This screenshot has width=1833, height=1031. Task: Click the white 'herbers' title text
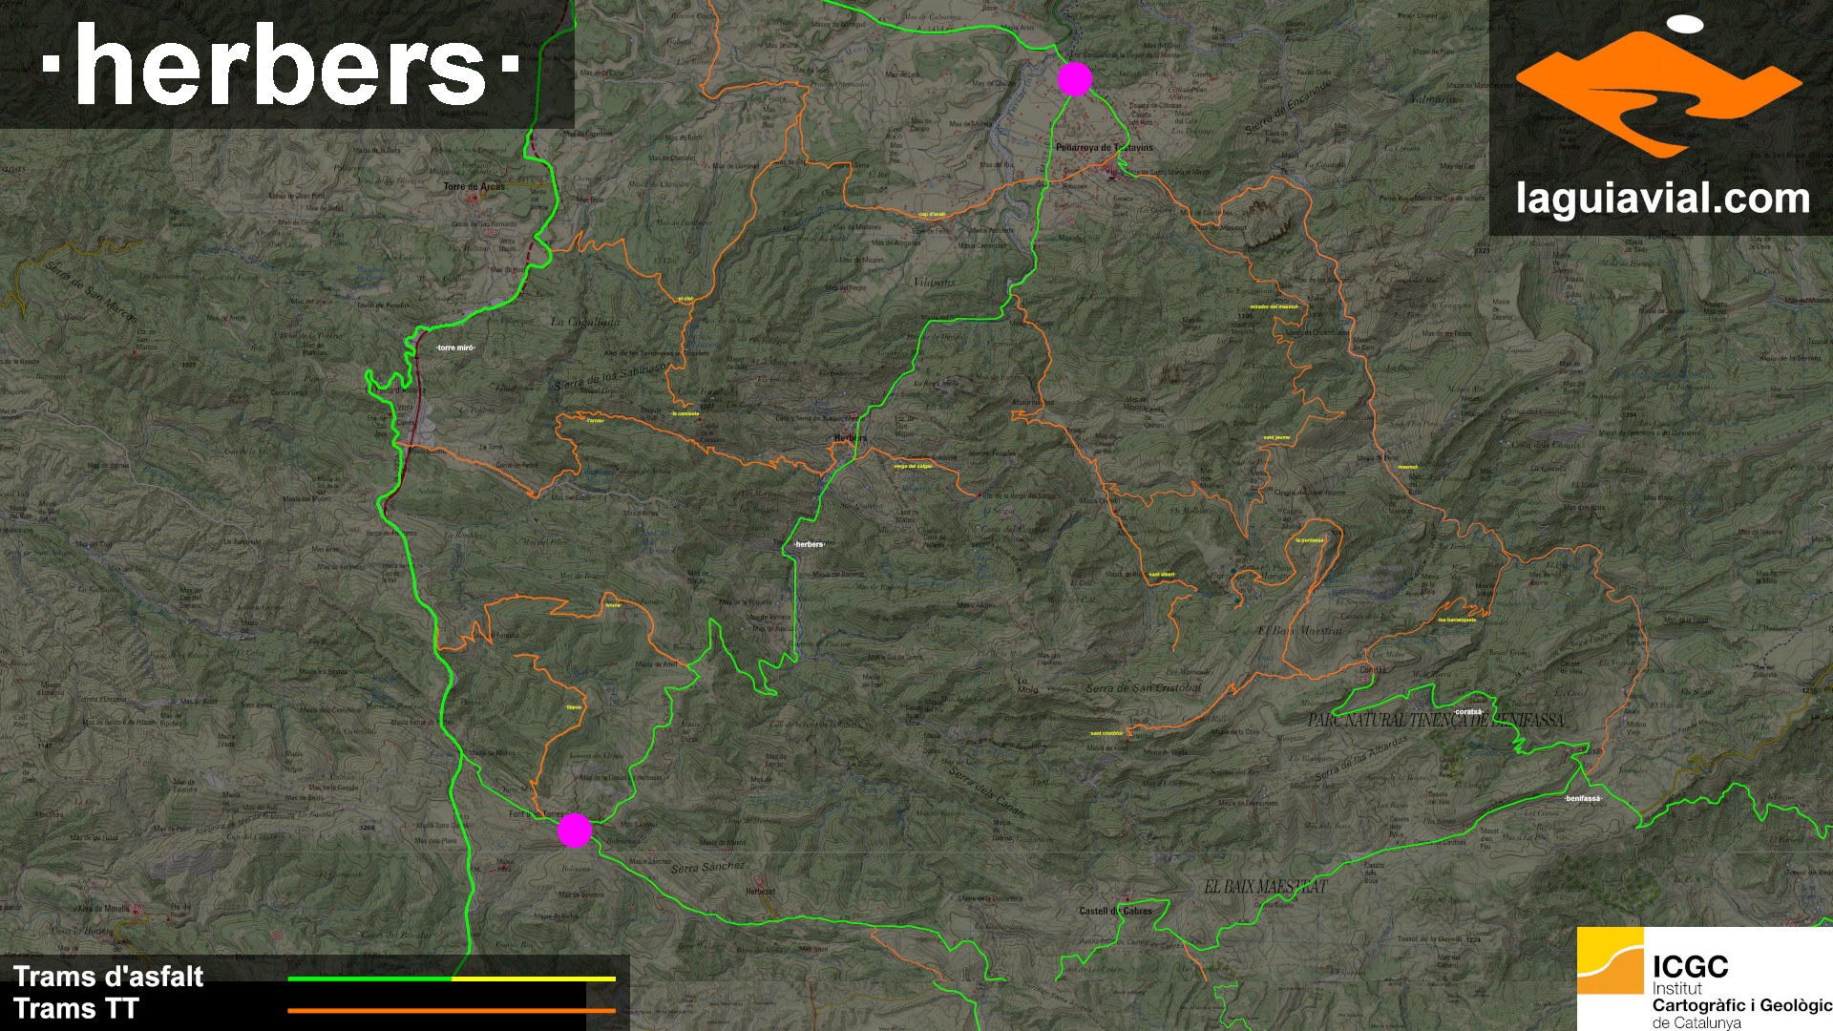[281, 65]
